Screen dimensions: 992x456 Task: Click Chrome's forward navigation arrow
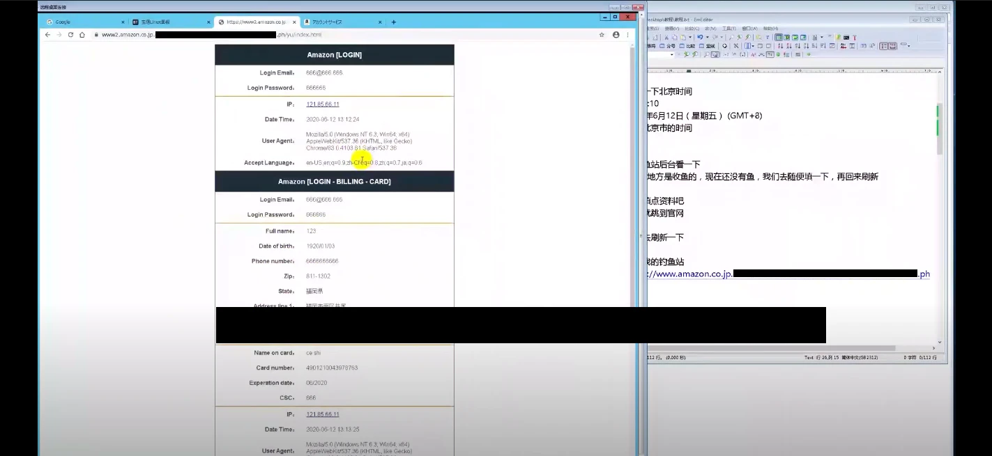click(59, 34)
